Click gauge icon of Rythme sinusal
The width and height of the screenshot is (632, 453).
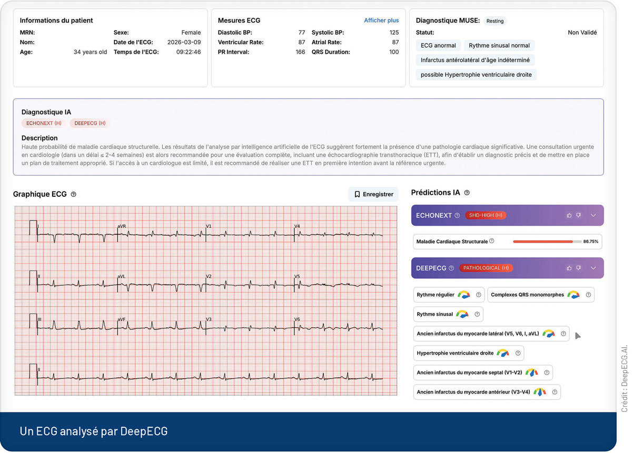click(x=462, y=314)
